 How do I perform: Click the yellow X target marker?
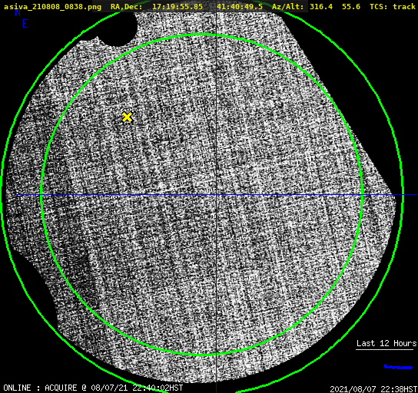click(127, 117)
